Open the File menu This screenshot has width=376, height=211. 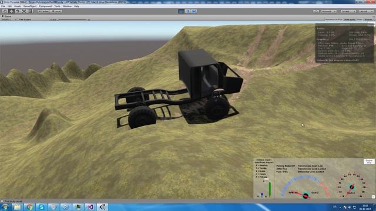[3, 6]
